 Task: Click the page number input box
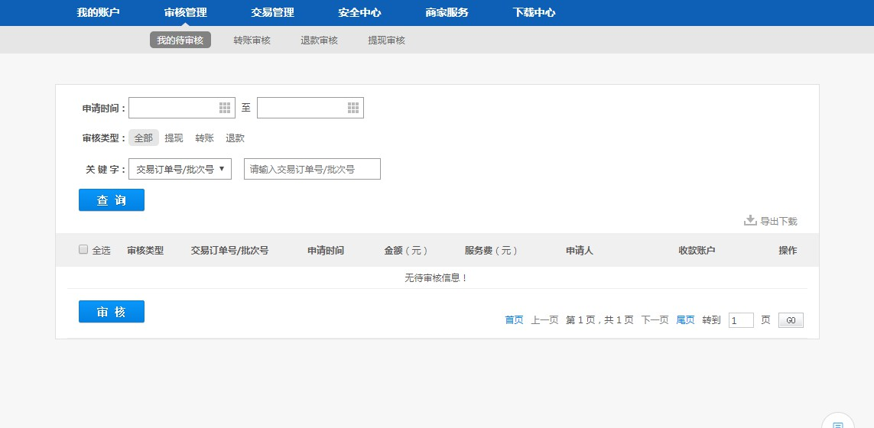(x=741, y=321)
